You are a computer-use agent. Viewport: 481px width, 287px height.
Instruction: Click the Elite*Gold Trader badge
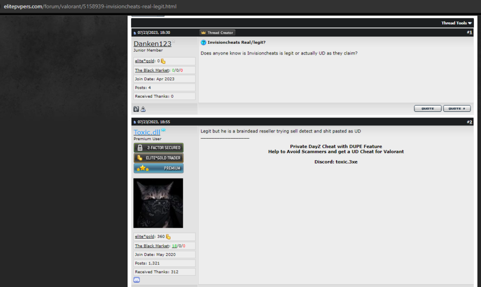tap(158, 158)
